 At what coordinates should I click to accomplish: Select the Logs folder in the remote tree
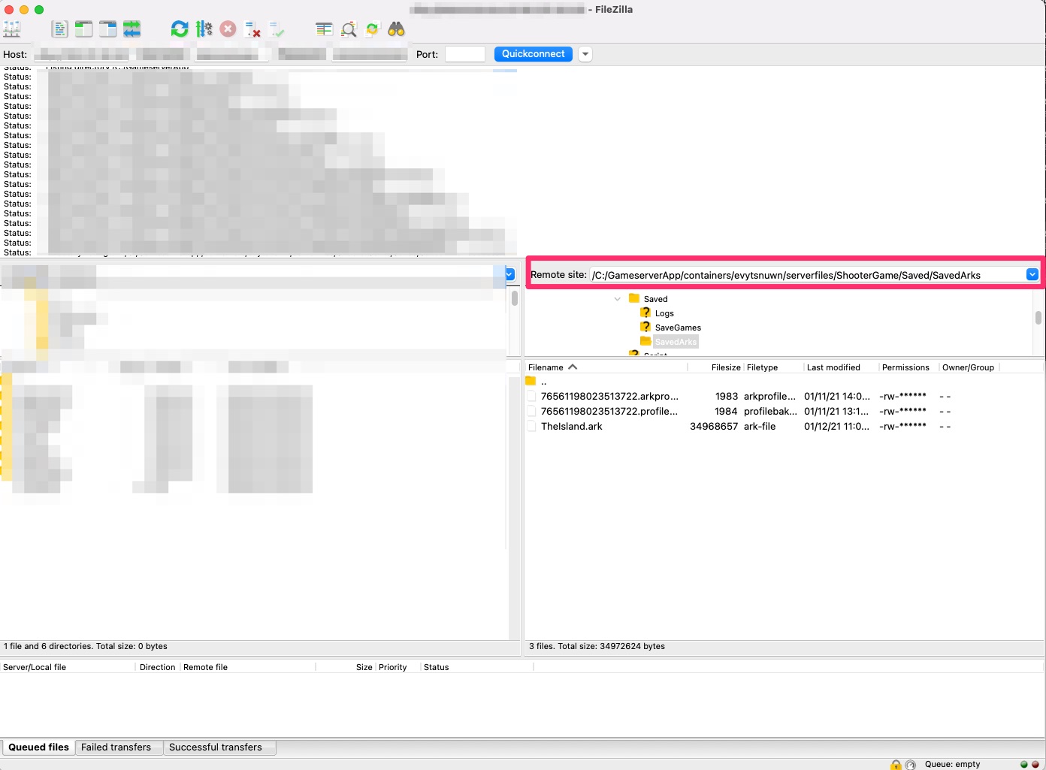(664, 313)
